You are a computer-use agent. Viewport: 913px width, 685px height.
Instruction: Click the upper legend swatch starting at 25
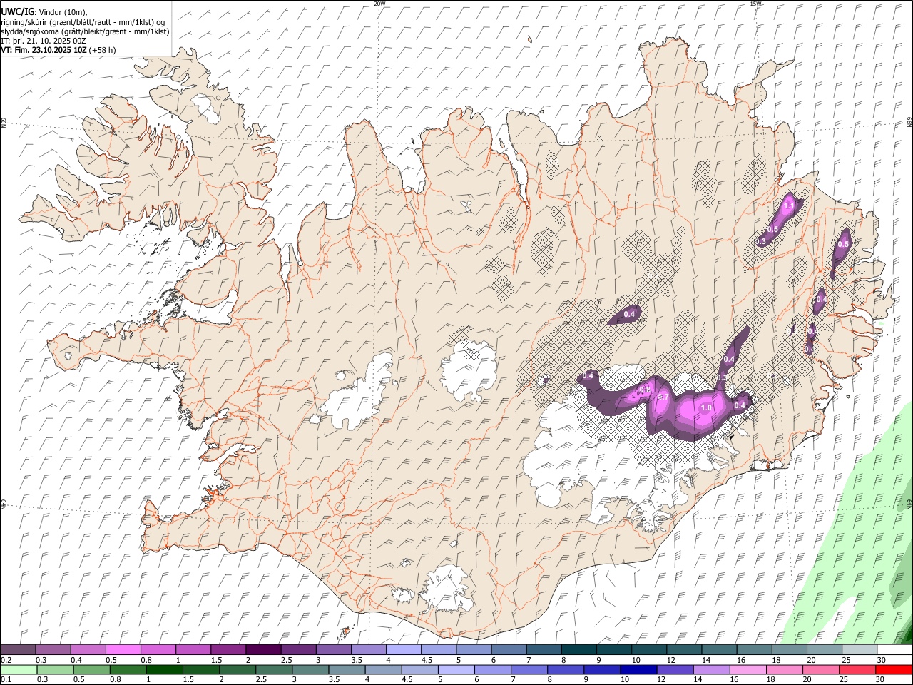point(860,649)
